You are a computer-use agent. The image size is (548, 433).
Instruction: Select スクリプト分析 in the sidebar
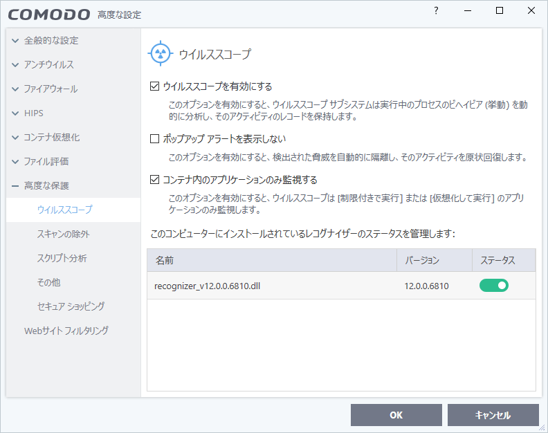click(62, 259)
